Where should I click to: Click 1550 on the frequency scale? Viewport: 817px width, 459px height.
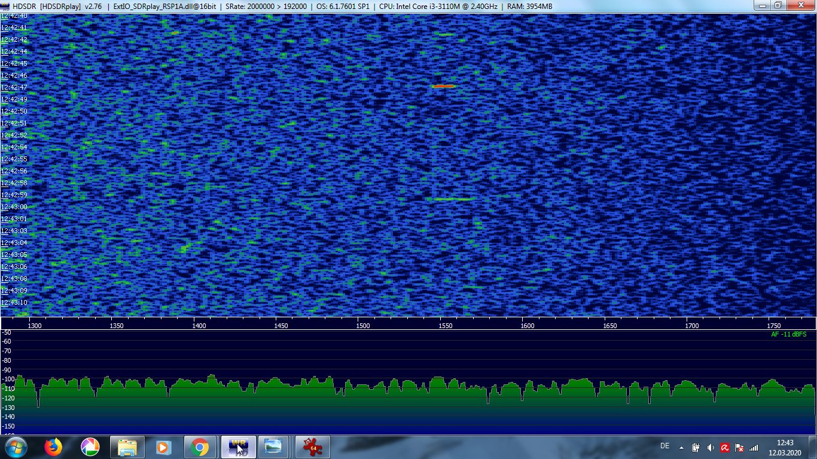[x=445, y=326]
